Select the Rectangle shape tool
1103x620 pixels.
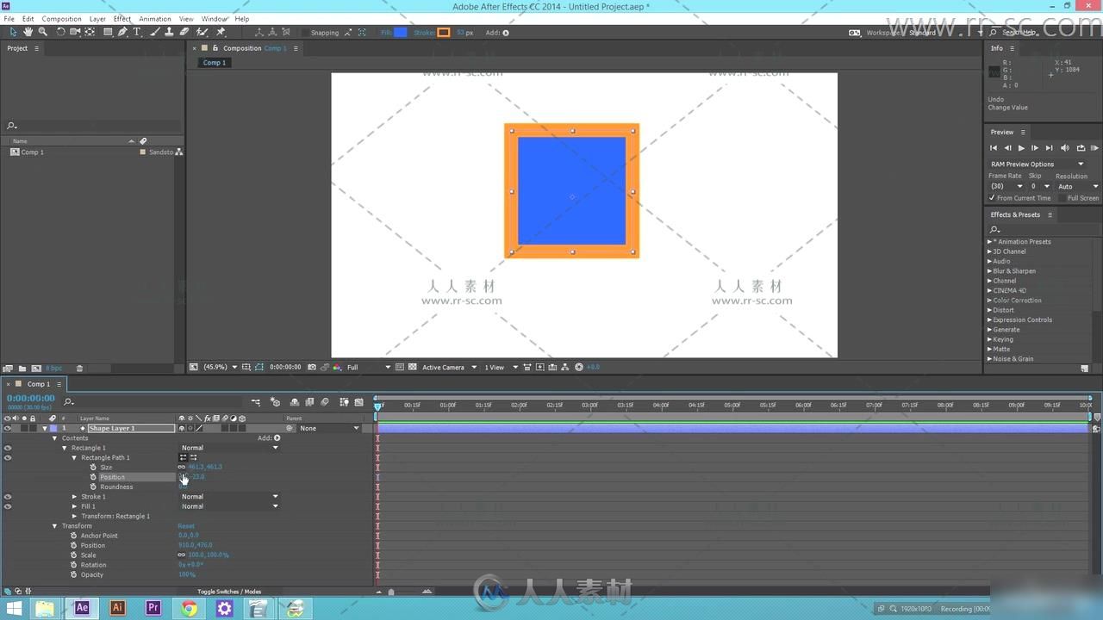pyautogui.click(x=108, y=32)
